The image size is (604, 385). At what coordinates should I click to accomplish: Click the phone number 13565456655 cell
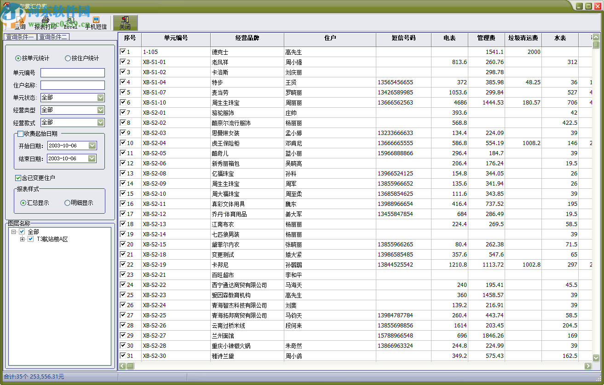pos(404,82)
